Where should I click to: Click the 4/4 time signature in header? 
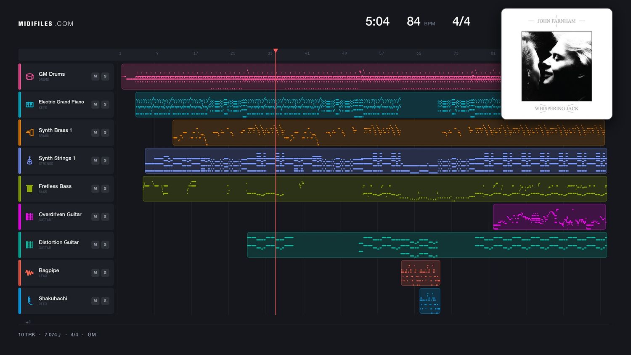(x=461, y=21)
